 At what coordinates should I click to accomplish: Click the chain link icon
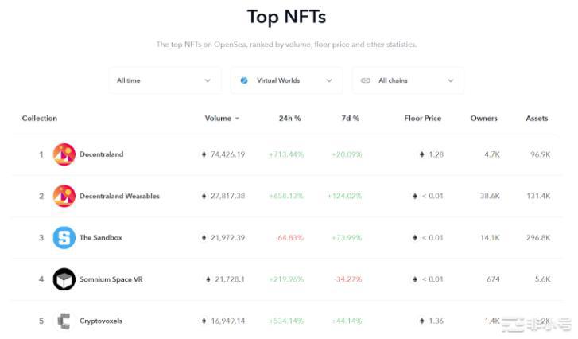click(366, 80)
